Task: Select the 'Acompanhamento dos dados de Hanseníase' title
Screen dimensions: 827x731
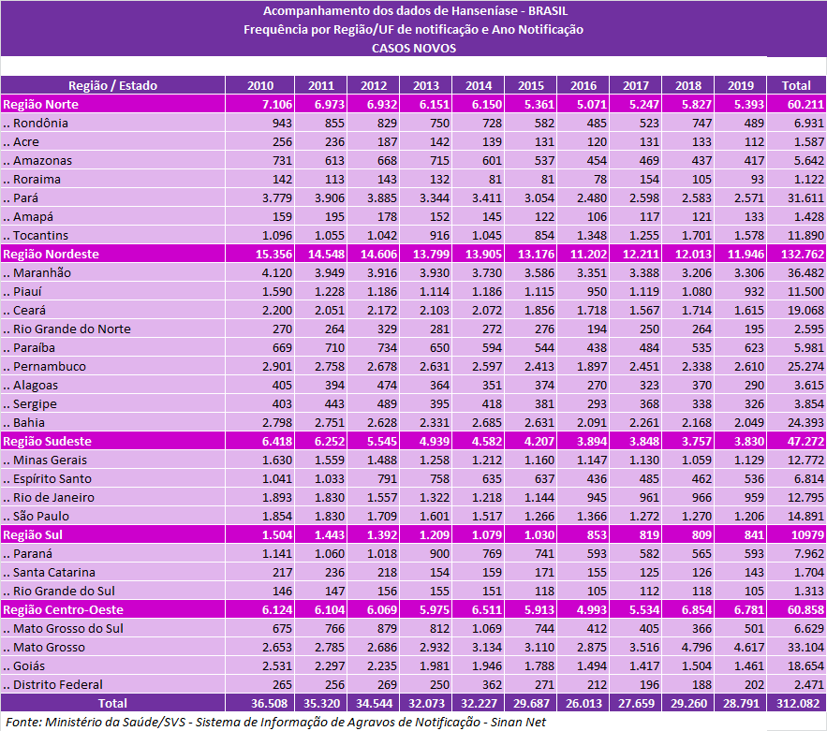Action: tap(416, 10)
